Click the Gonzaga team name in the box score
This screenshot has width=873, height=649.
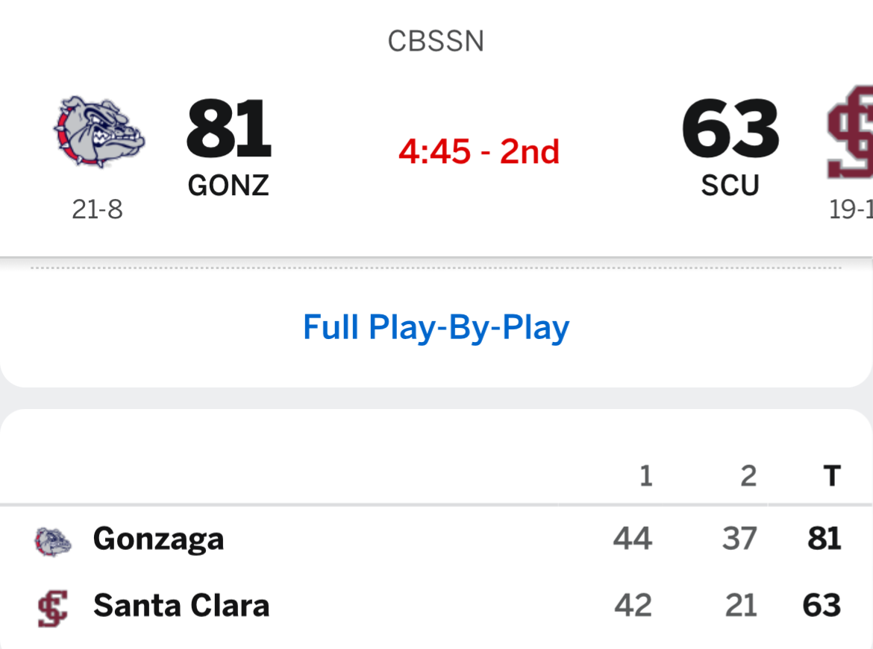[x=158, y=539]
